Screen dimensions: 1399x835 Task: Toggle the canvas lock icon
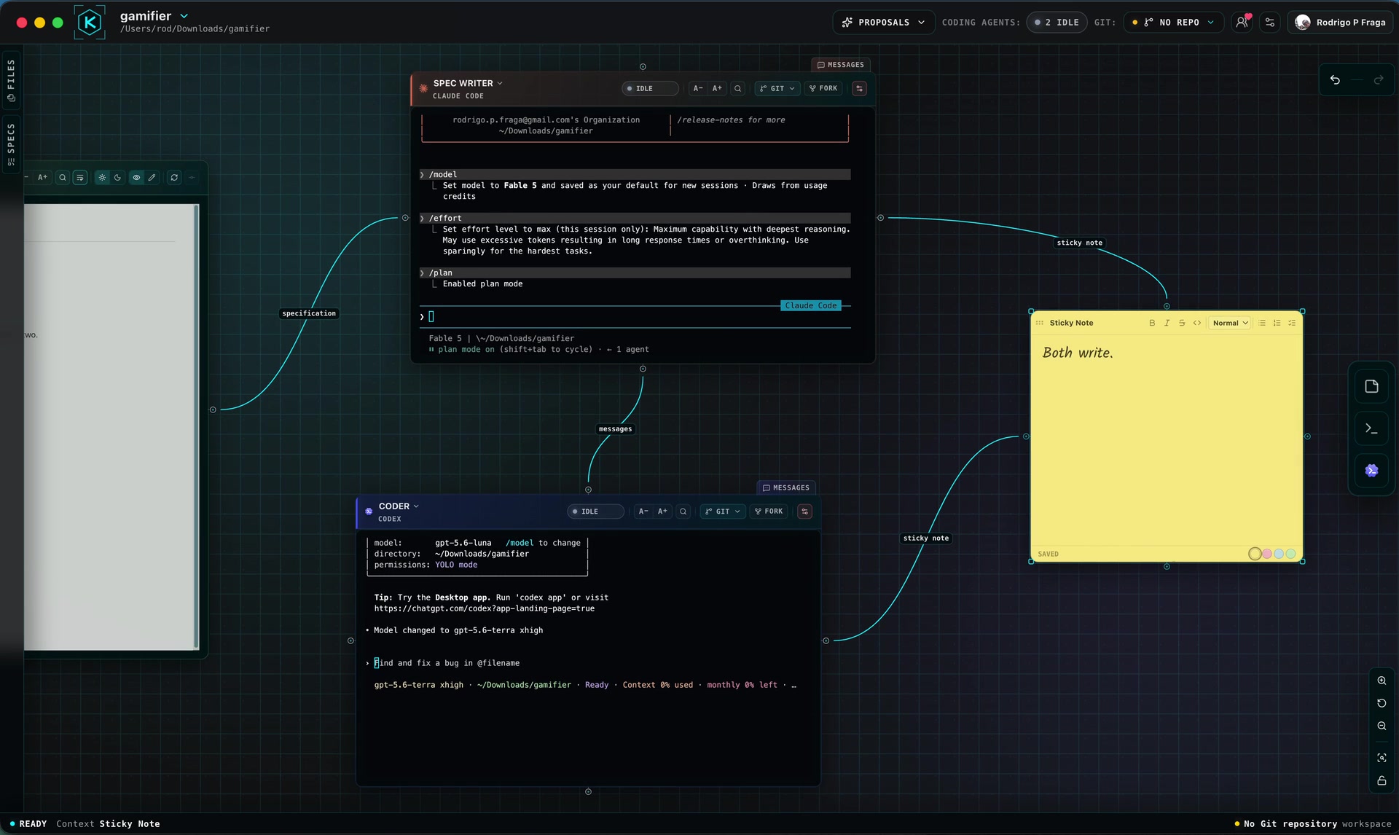point(1382,780)
